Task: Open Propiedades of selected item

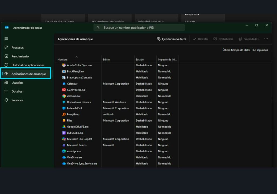Action: [x=248, y=39]
